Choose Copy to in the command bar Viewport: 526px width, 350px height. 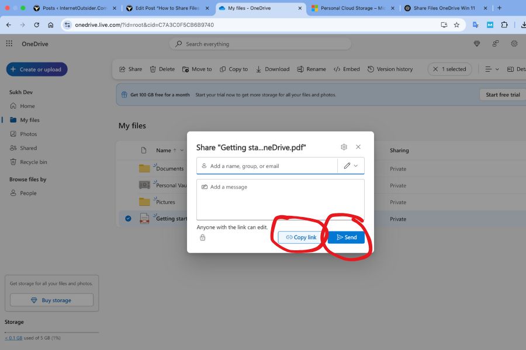[234, 69]
